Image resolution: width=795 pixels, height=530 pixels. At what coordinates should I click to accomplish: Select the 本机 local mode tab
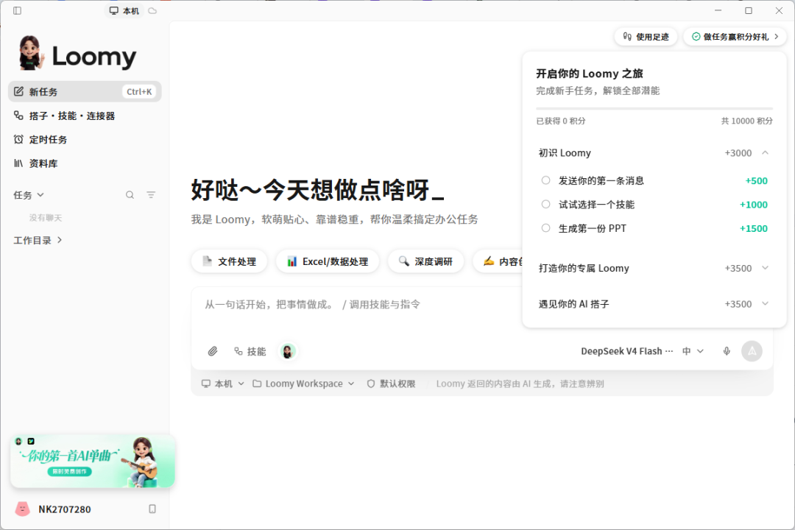(x=124, y=10)
